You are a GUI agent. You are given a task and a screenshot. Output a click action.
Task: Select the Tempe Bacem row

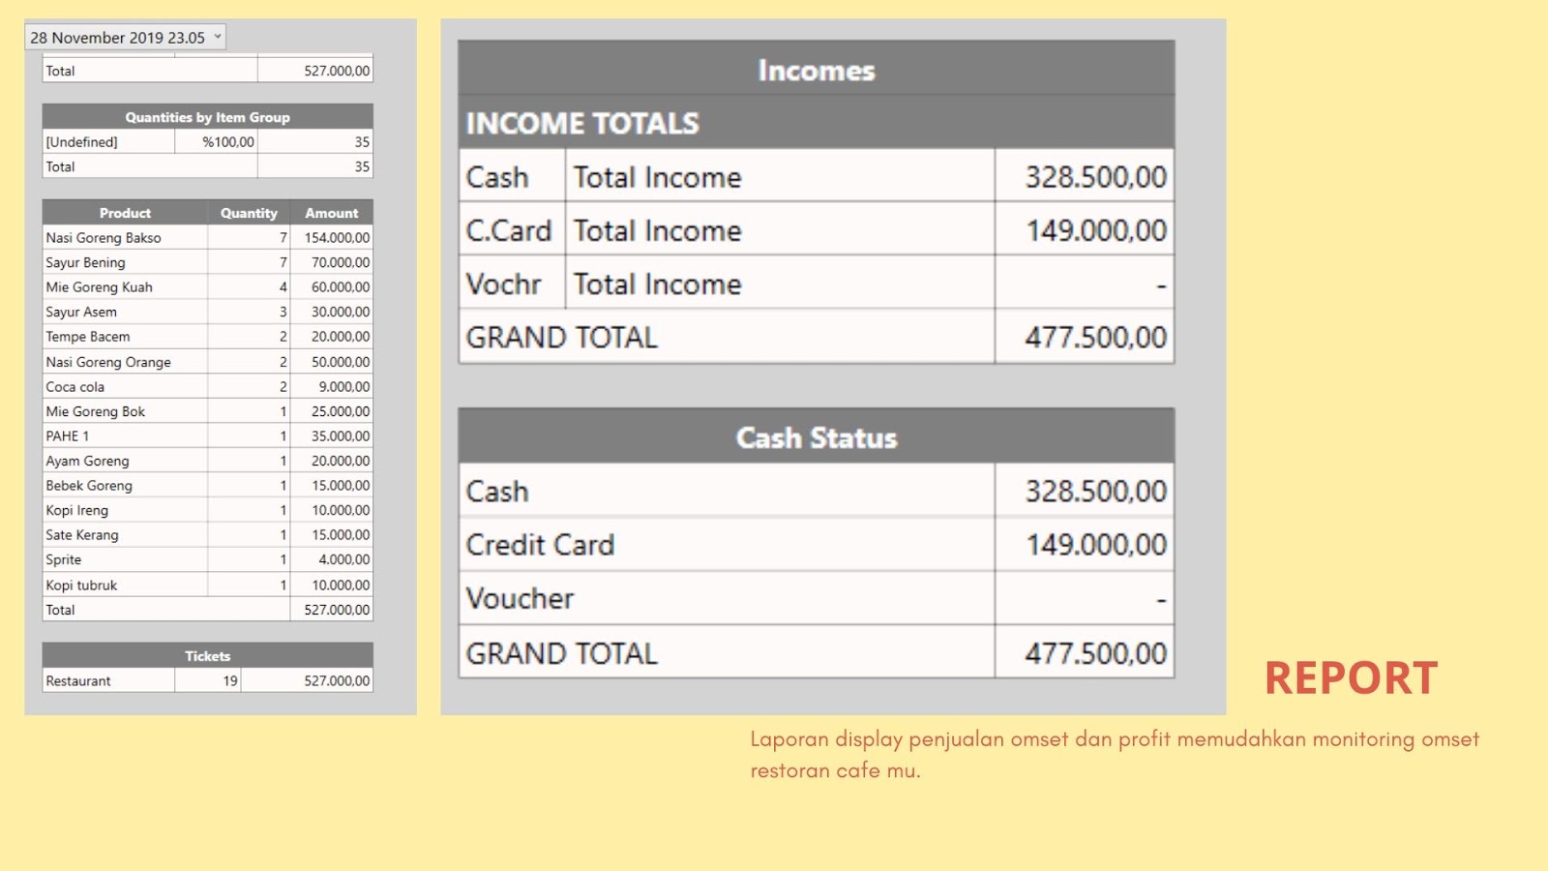click(207, 337)
